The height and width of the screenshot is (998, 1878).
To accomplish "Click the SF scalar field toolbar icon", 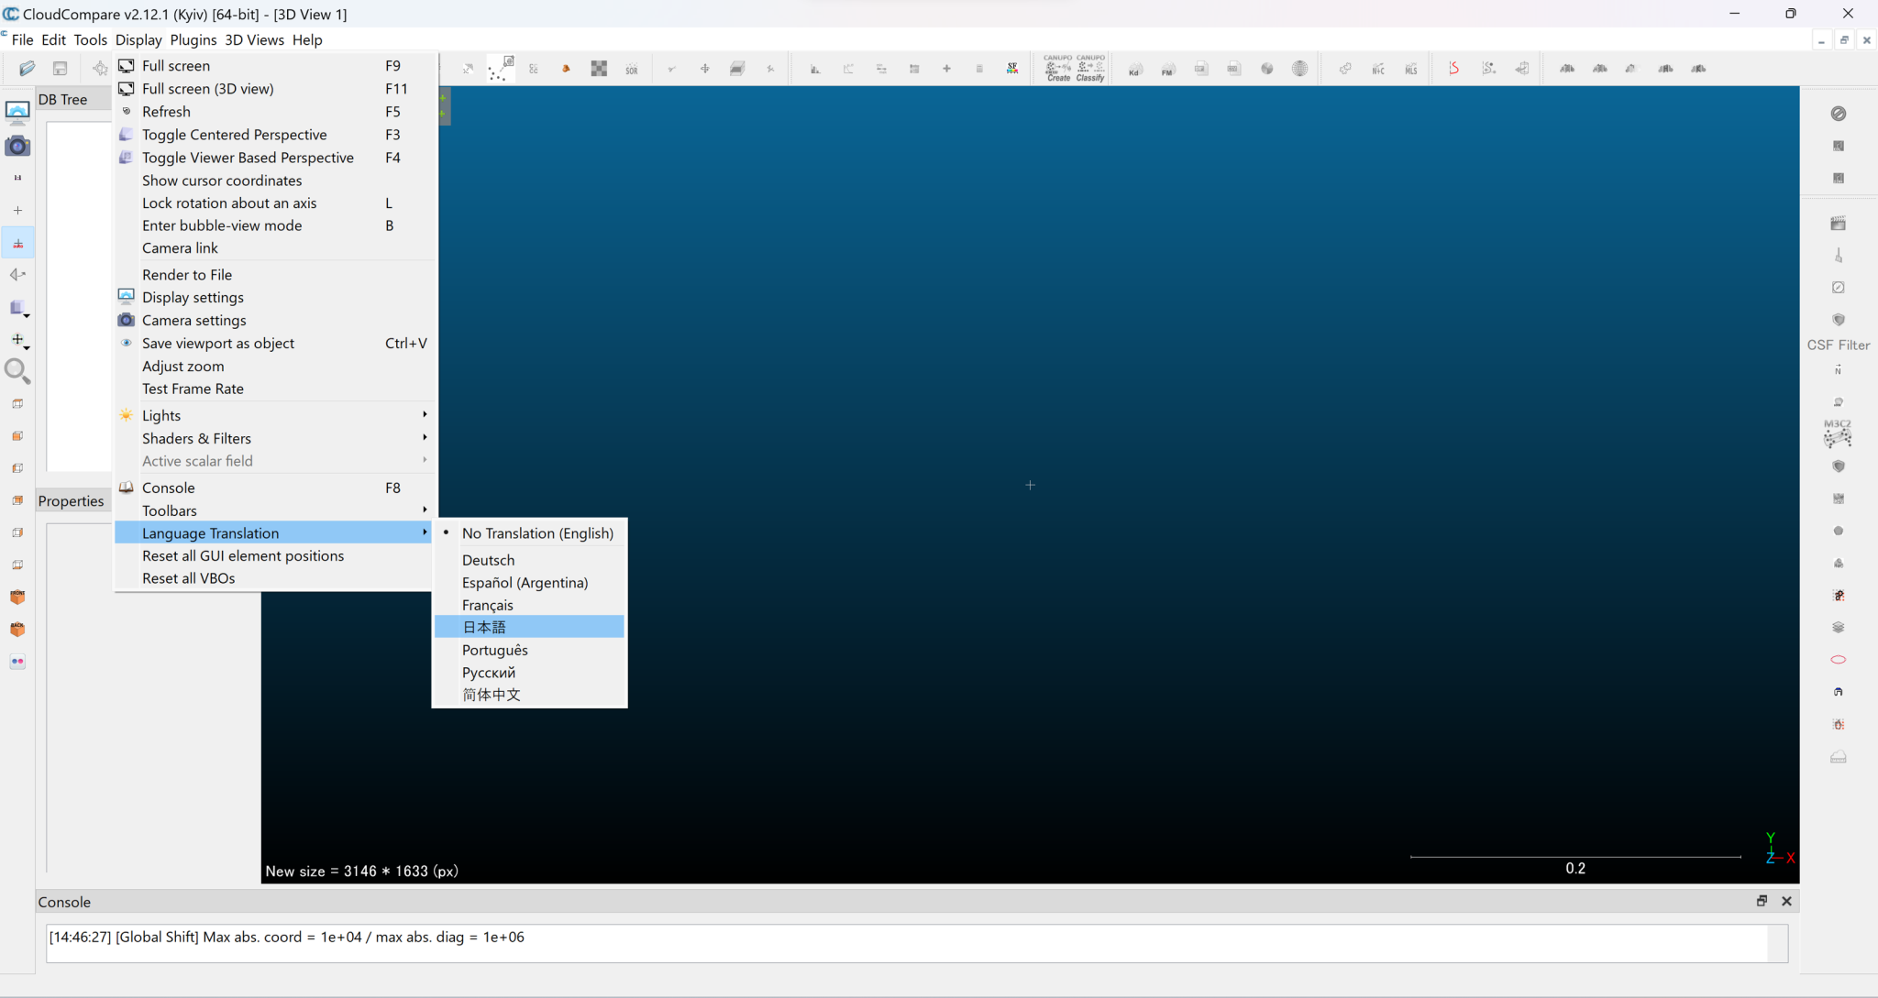I will [x=1012, y=69].
